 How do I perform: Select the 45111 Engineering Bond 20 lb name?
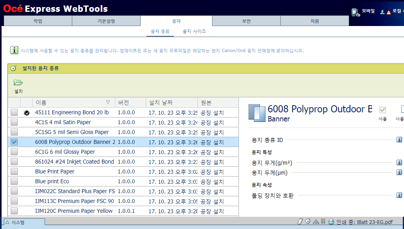click(x=72, y=113)
